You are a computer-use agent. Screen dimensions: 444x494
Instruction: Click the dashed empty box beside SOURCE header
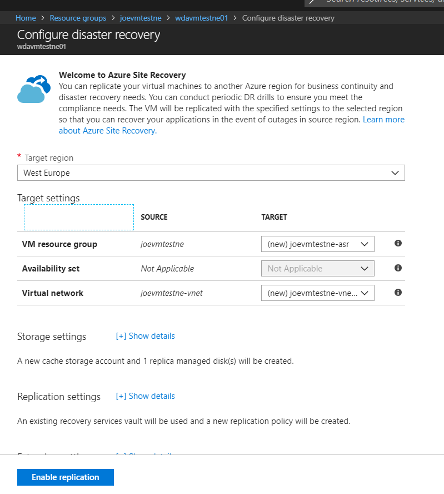(79, 217)
